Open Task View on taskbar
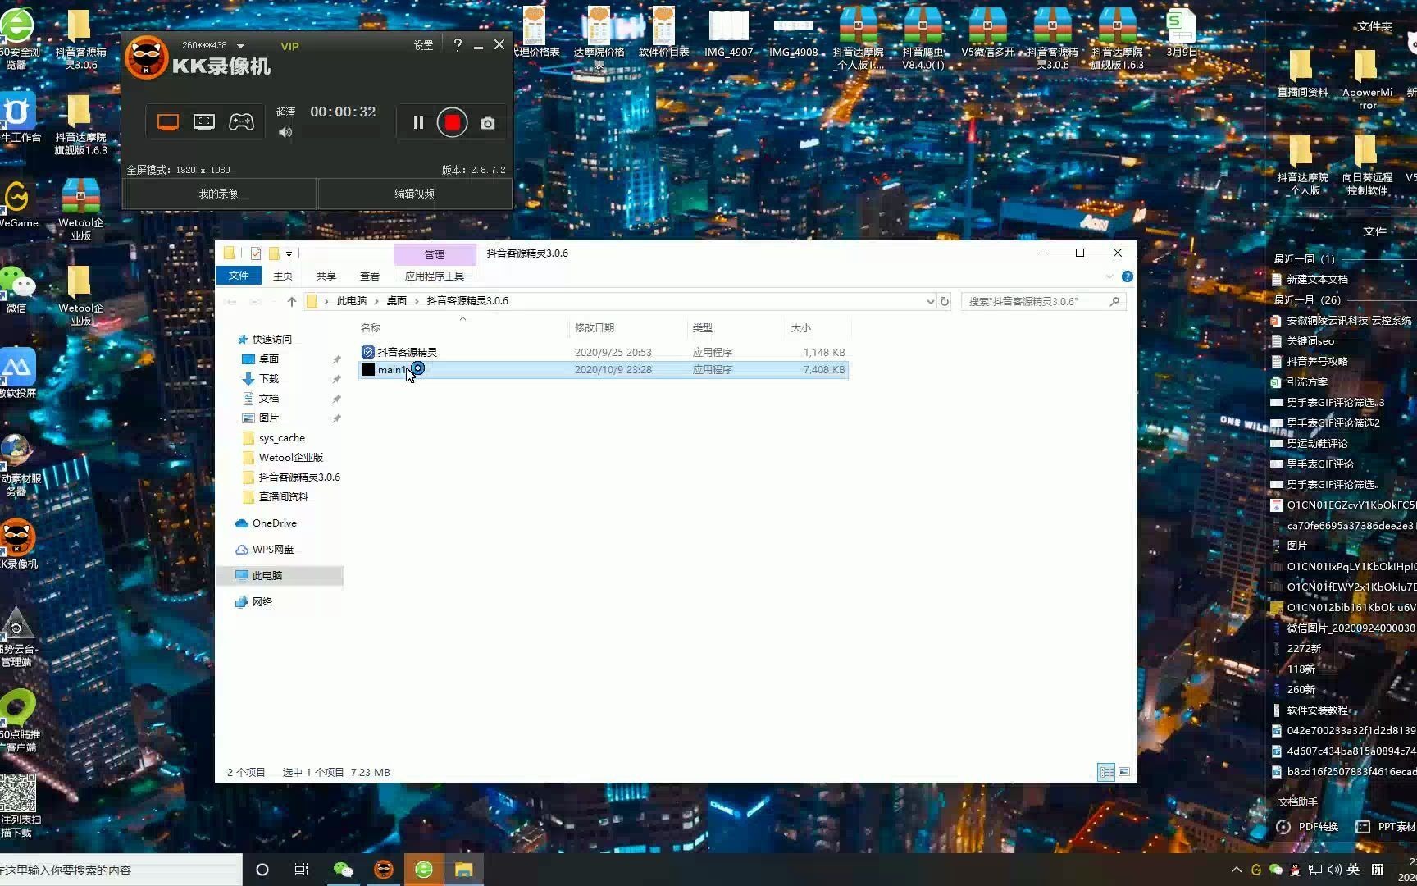This screenshot has width=1417, height=886. pos(302,870)
